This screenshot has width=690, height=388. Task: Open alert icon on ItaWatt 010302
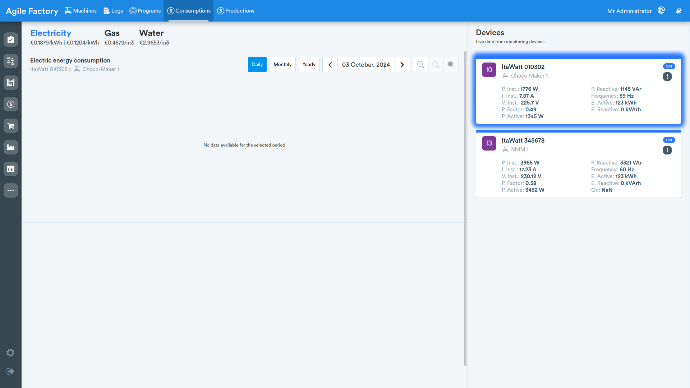[x=667, y=77]
